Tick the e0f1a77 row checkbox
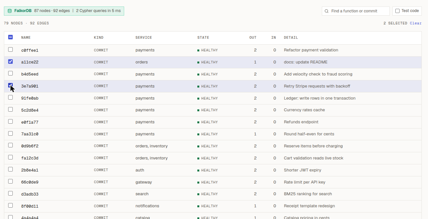The image size is (428, 219). (x=10, y=121)
